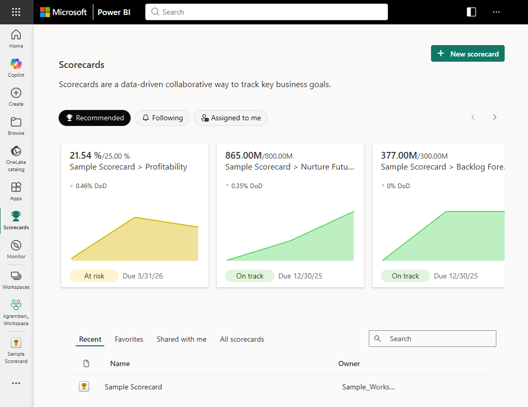The image size is (528, 407).
Task: Switch to All scorecards tab
Action: pos(242,339)
